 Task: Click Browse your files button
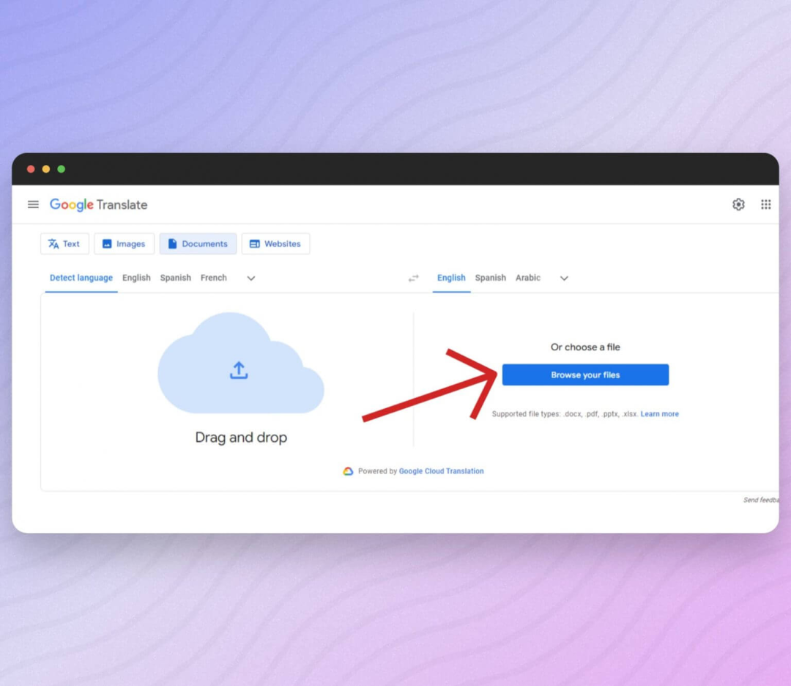click(585, 375)
